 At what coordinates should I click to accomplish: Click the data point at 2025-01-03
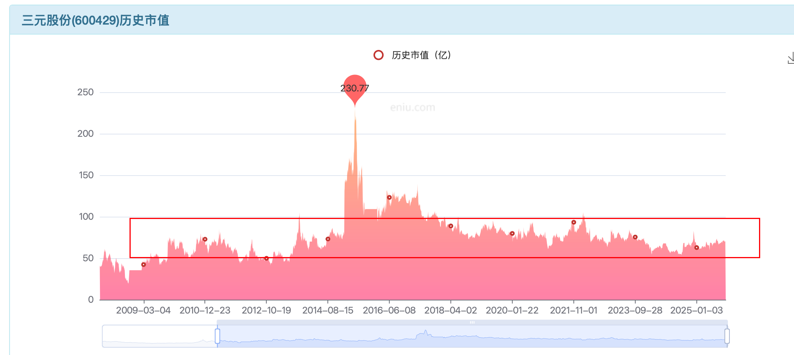697,248
